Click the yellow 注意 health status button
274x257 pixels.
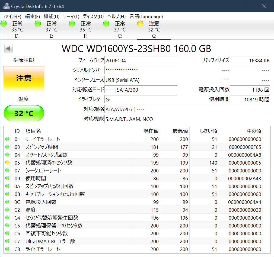[24, 78]
